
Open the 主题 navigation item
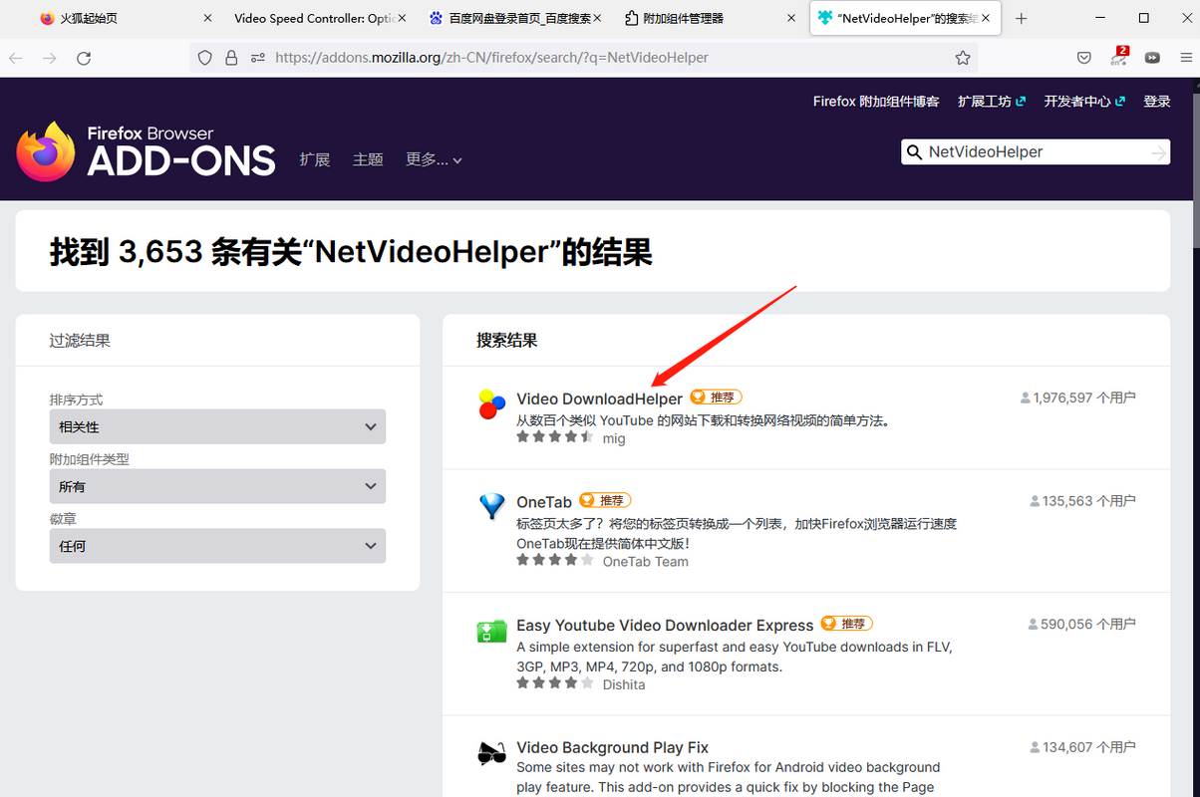pyautogui.click(x=368, y=159)
